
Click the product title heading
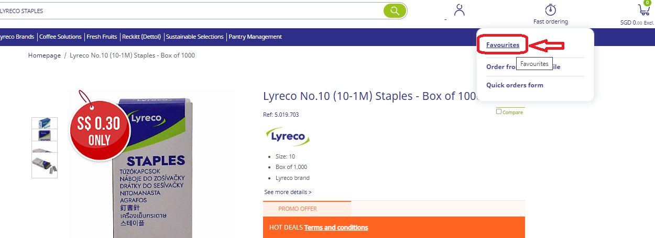point(371,96)
